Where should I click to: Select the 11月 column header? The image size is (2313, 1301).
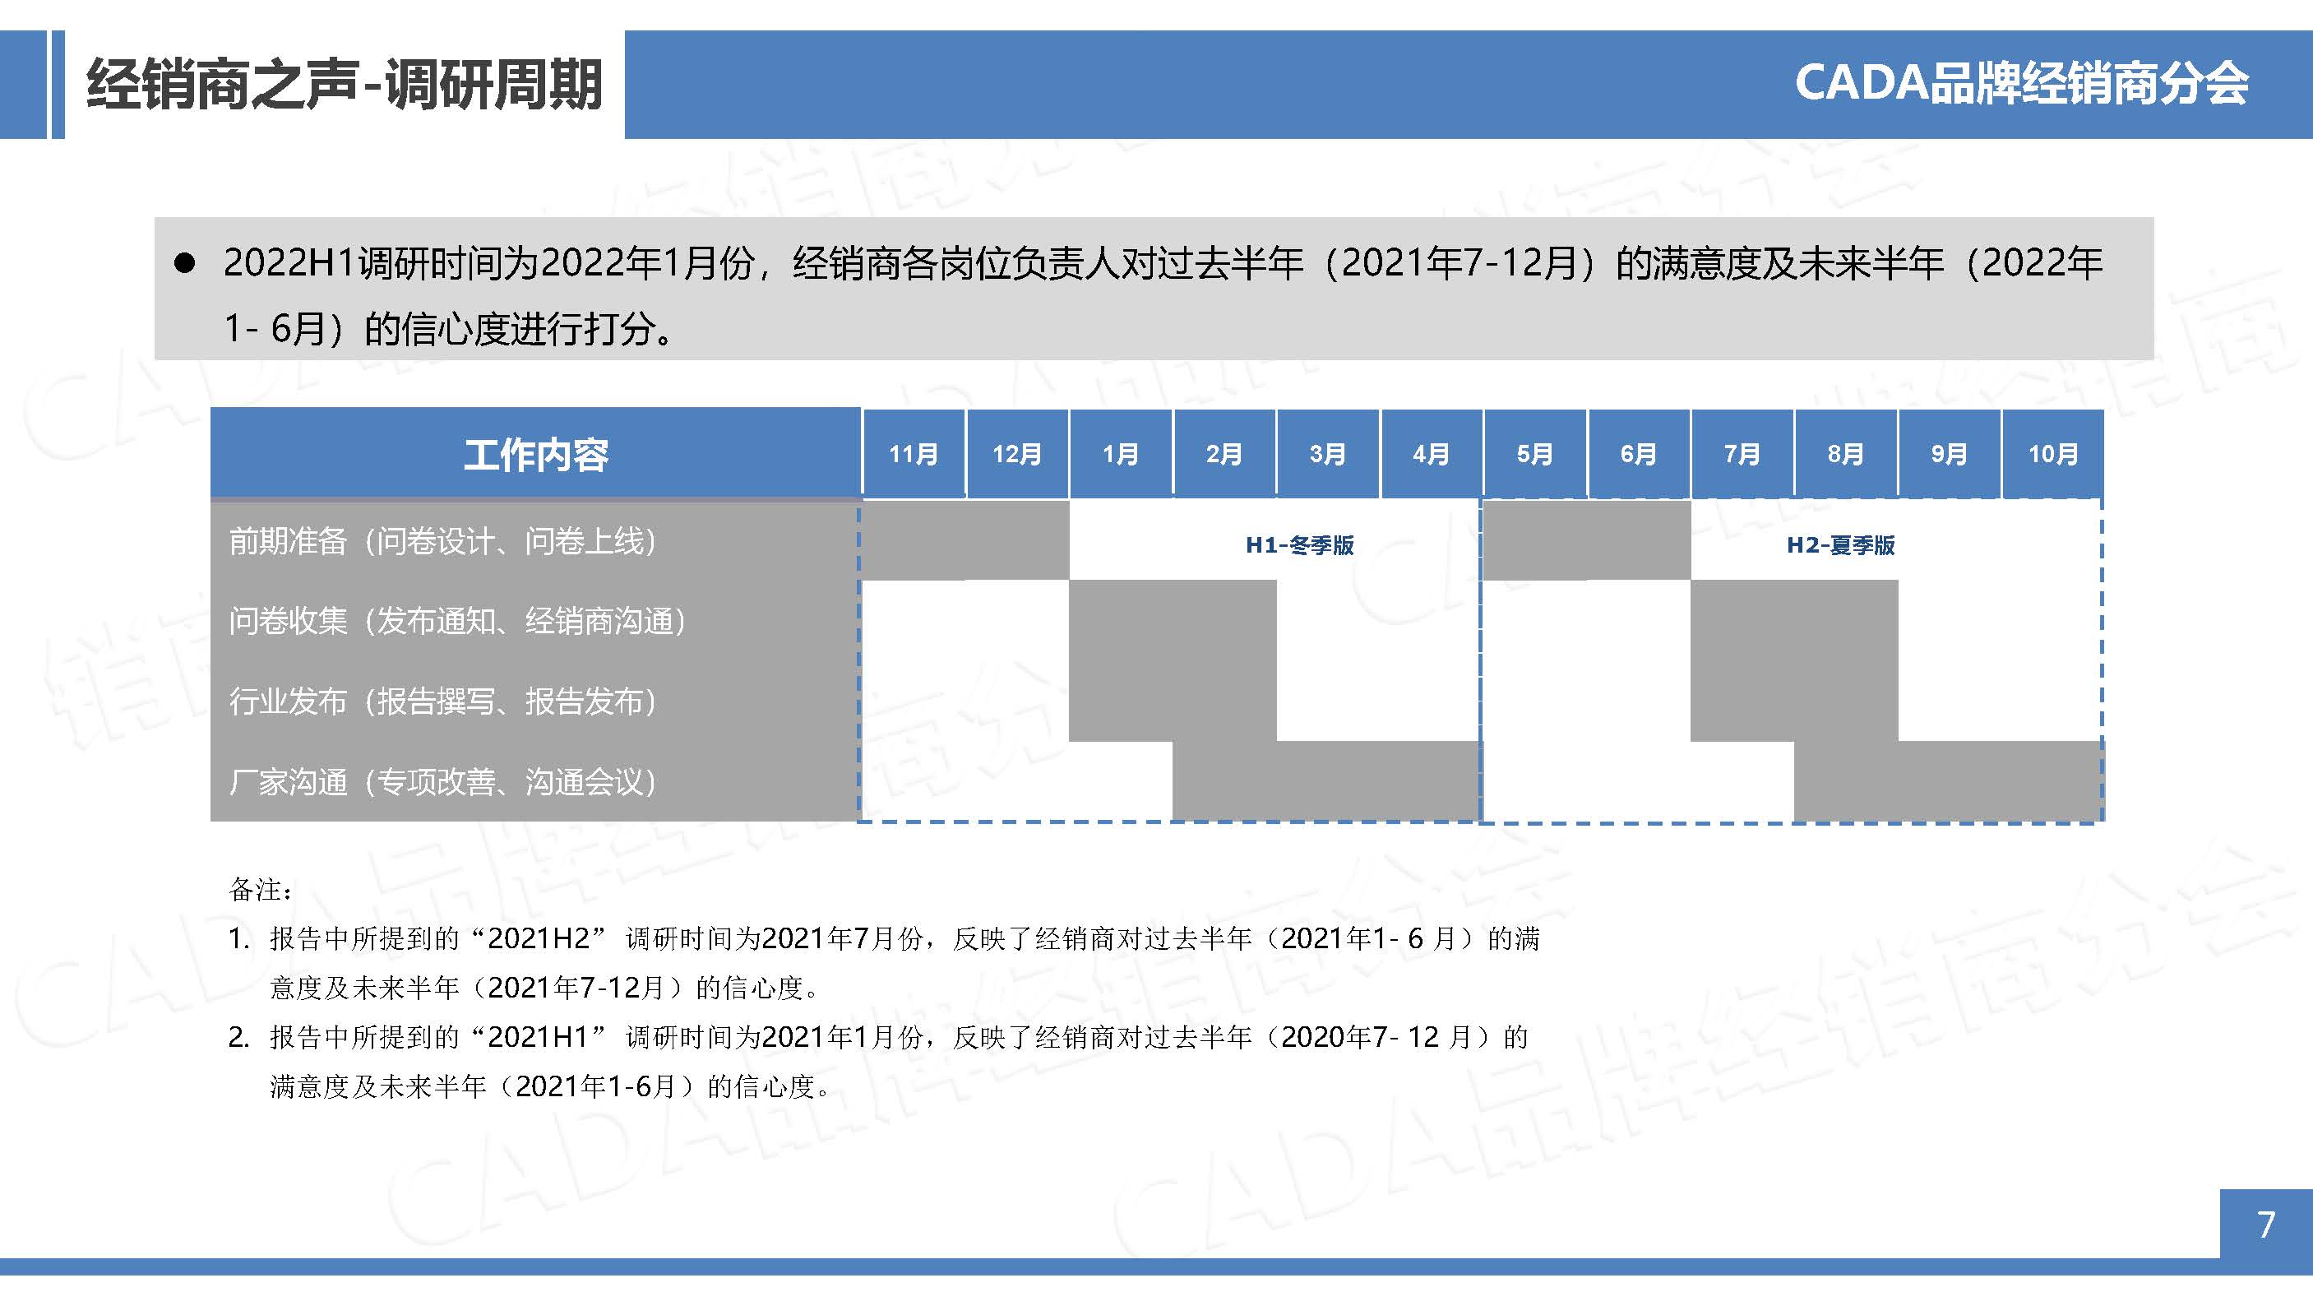coord(914,454)
